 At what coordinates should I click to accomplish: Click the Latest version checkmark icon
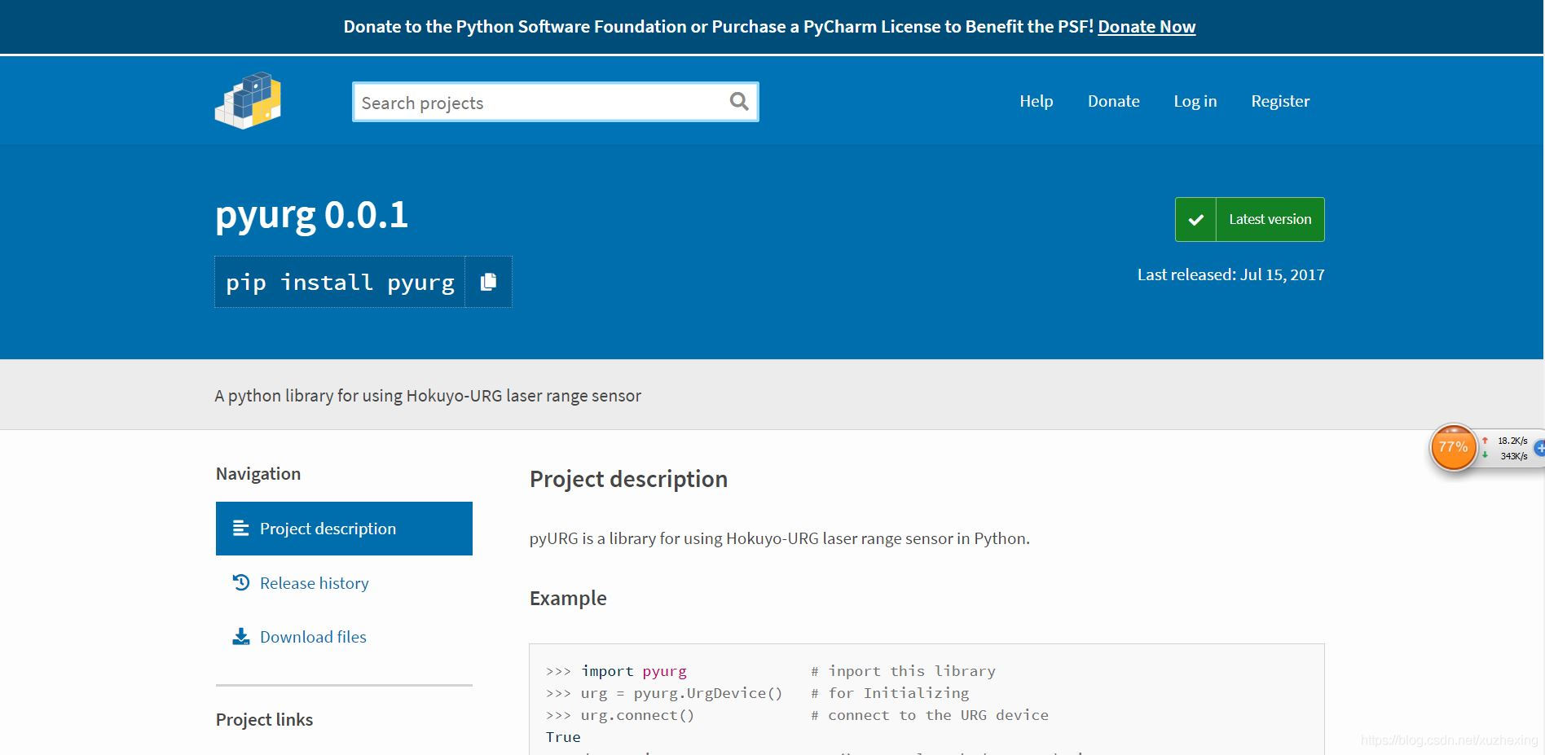(x=1195, y=219)
